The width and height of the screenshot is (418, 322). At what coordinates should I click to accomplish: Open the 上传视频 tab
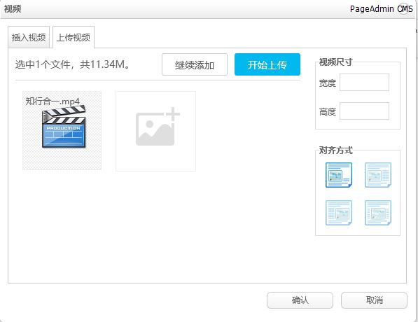pyautogui.click(x=74, y=37)
